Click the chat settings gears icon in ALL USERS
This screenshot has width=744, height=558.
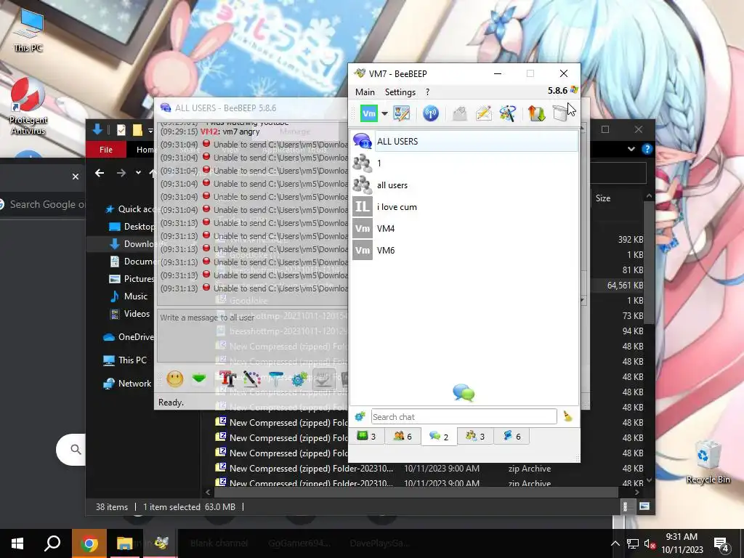[299, 379]
